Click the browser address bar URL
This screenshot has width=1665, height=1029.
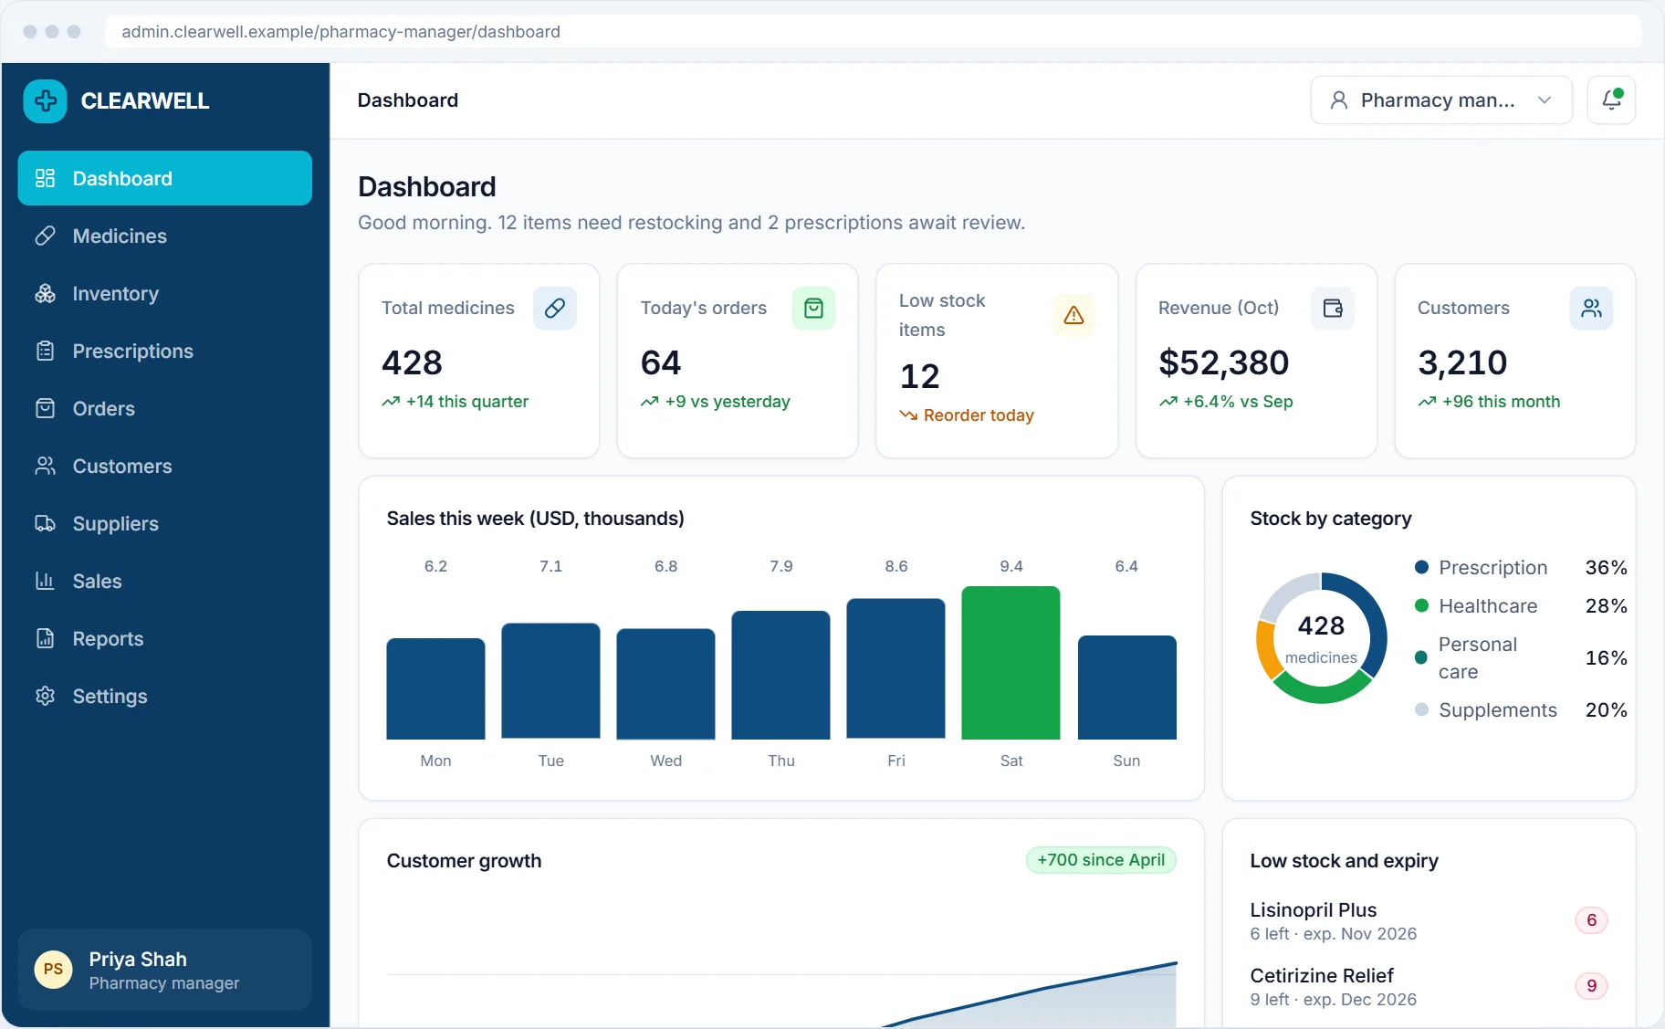click(x=340, y=32)
